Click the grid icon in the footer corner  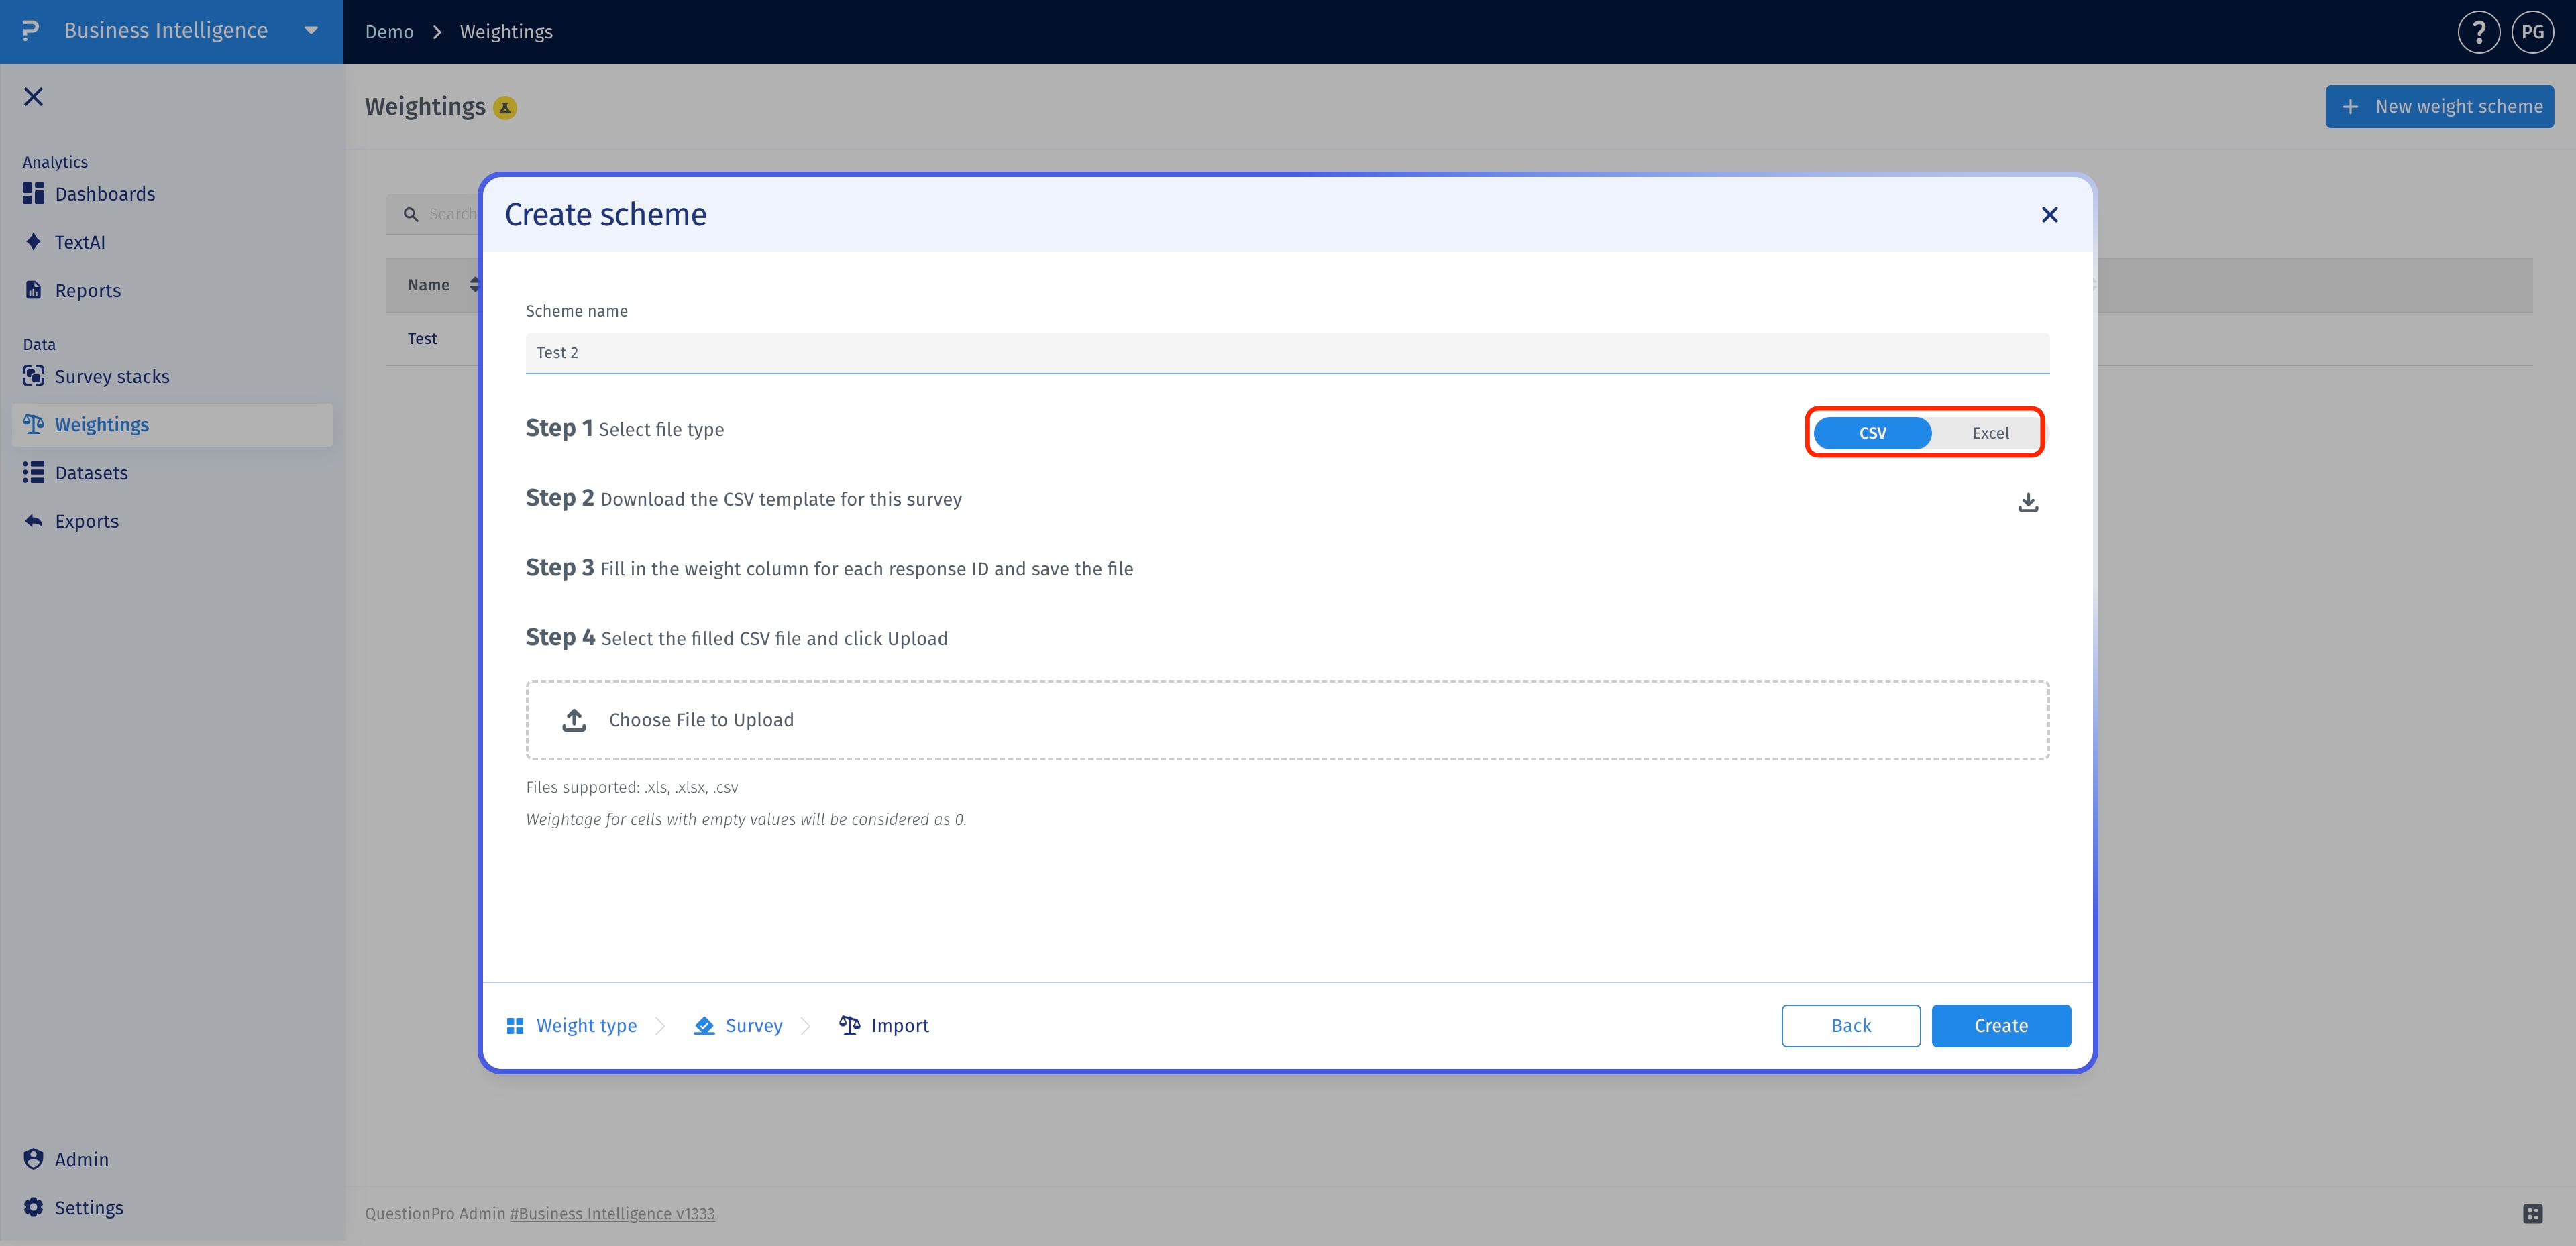point(2532,1214)
